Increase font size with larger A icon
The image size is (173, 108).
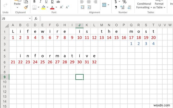61,7
